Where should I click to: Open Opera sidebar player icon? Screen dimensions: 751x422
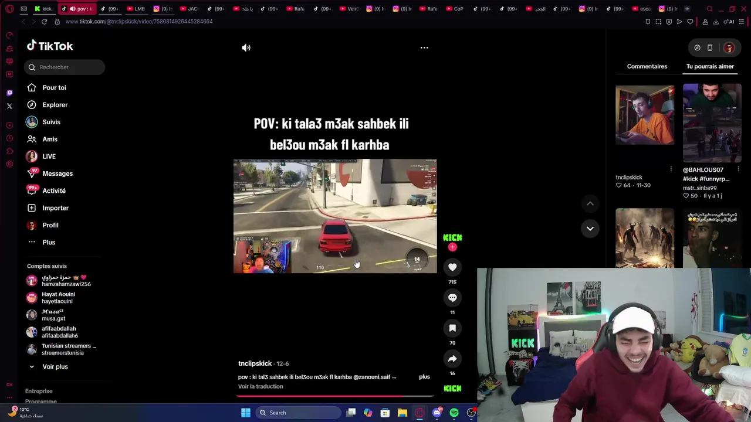pos(9,125)
